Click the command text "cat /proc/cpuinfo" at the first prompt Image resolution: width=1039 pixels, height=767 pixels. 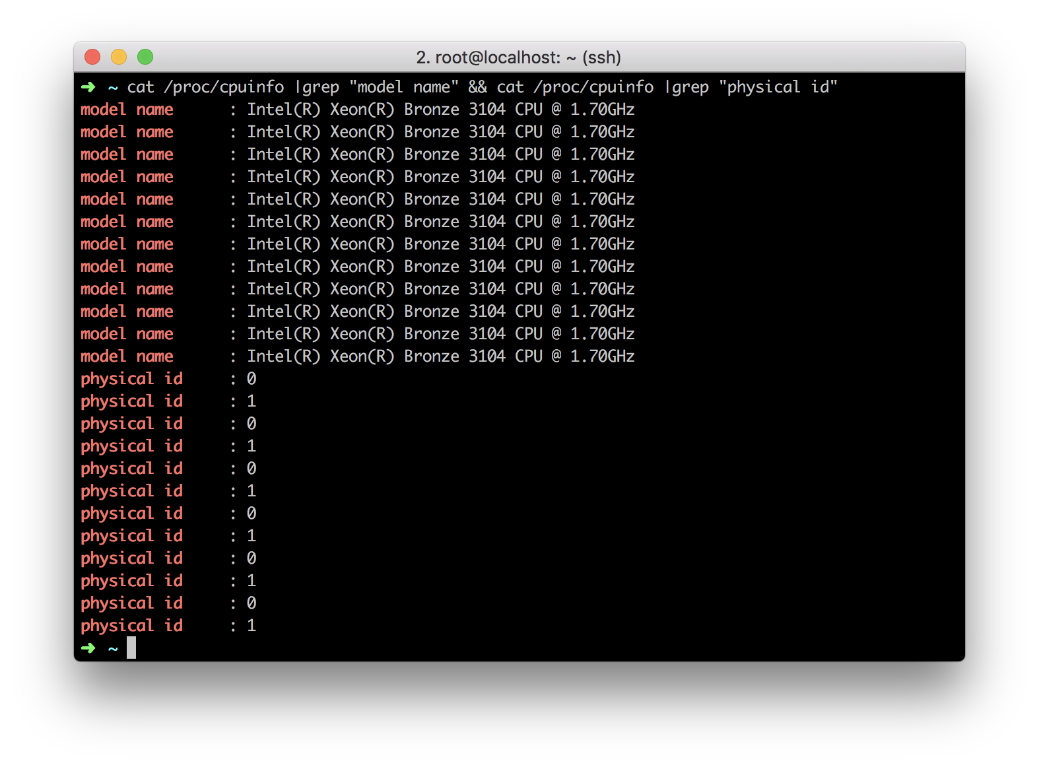[205, 88]
